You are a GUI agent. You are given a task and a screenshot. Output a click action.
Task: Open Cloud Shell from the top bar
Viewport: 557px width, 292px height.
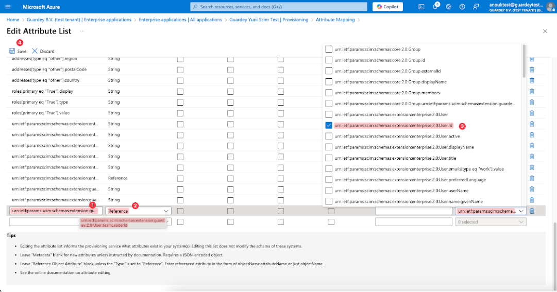tap(421, 7)
